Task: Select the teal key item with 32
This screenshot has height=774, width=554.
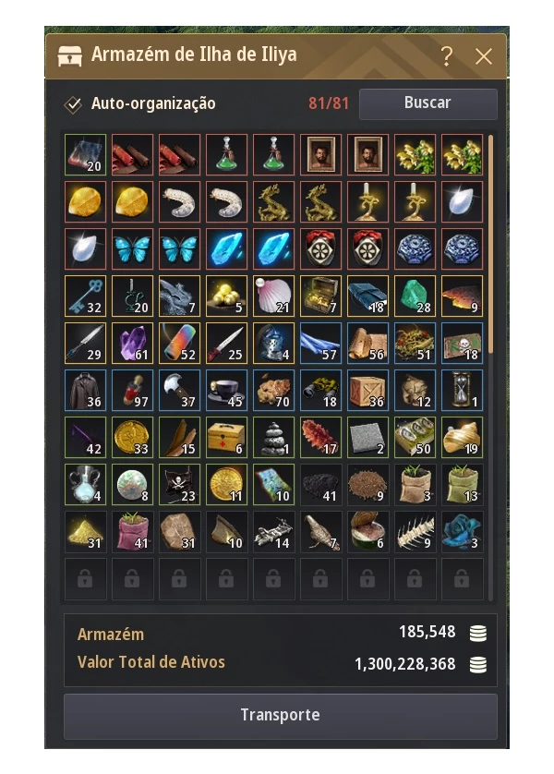Action: (x=85, y=296)
